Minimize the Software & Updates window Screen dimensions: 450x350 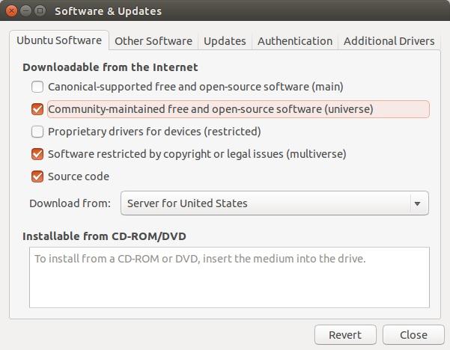[25, 11]
